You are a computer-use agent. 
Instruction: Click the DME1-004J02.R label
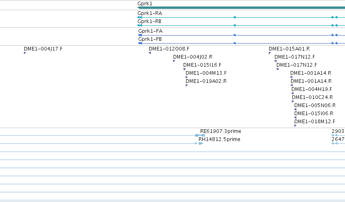pos(193,57)
